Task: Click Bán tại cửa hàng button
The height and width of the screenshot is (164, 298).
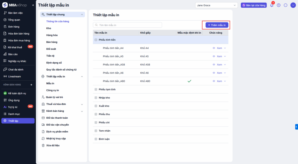Action: [254, 5]
